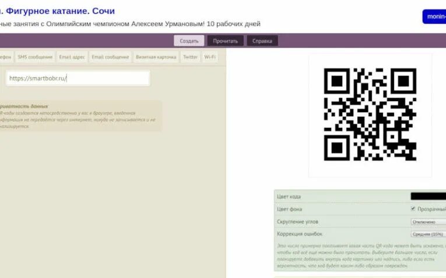Image resolution: width=446 pixels, height=278 pixels.
Task: Click the Цвет фона label
Action: coord(289,209)
